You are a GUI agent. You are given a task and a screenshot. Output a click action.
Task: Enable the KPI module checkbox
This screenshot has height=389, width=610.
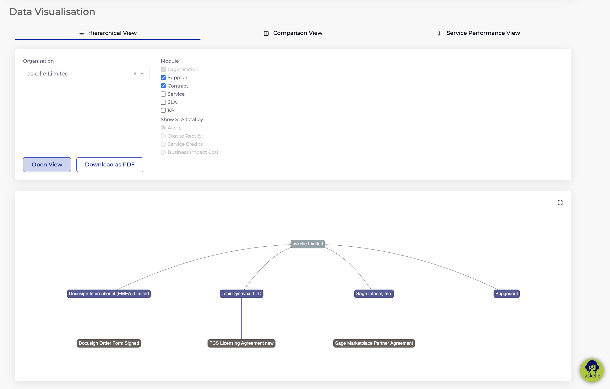pyautogui.click(x=163, y=110)
